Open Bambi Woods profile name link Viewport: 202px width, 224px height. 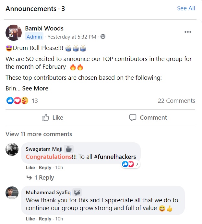(x=44, y=28)
